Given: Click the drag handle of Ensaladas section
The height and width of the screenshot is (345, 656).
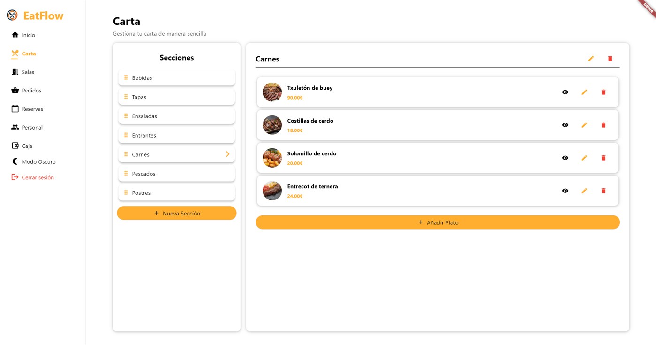Looking at the screenshot, I should tap(126, 116).
